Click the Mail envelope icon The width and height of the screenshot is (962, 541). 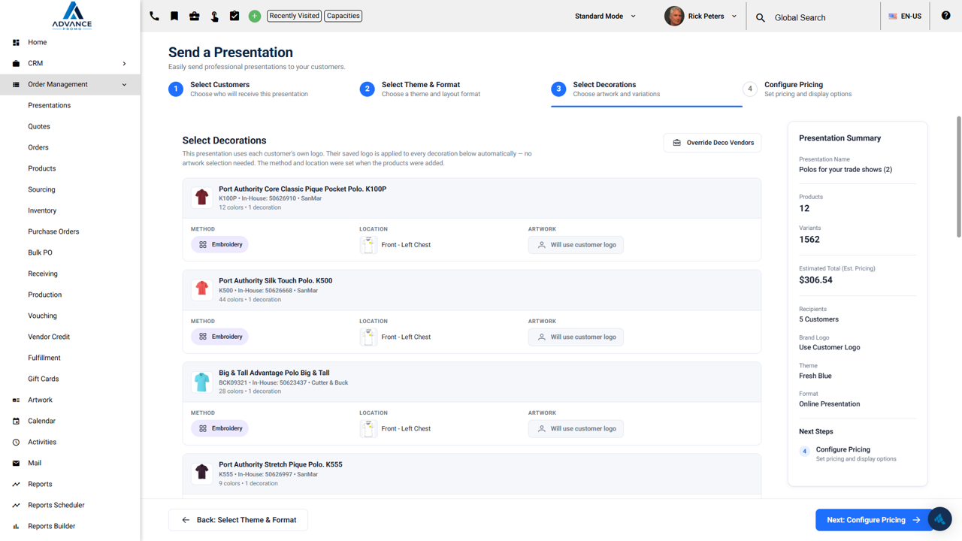pyautogui.click(x=16, y=463)
